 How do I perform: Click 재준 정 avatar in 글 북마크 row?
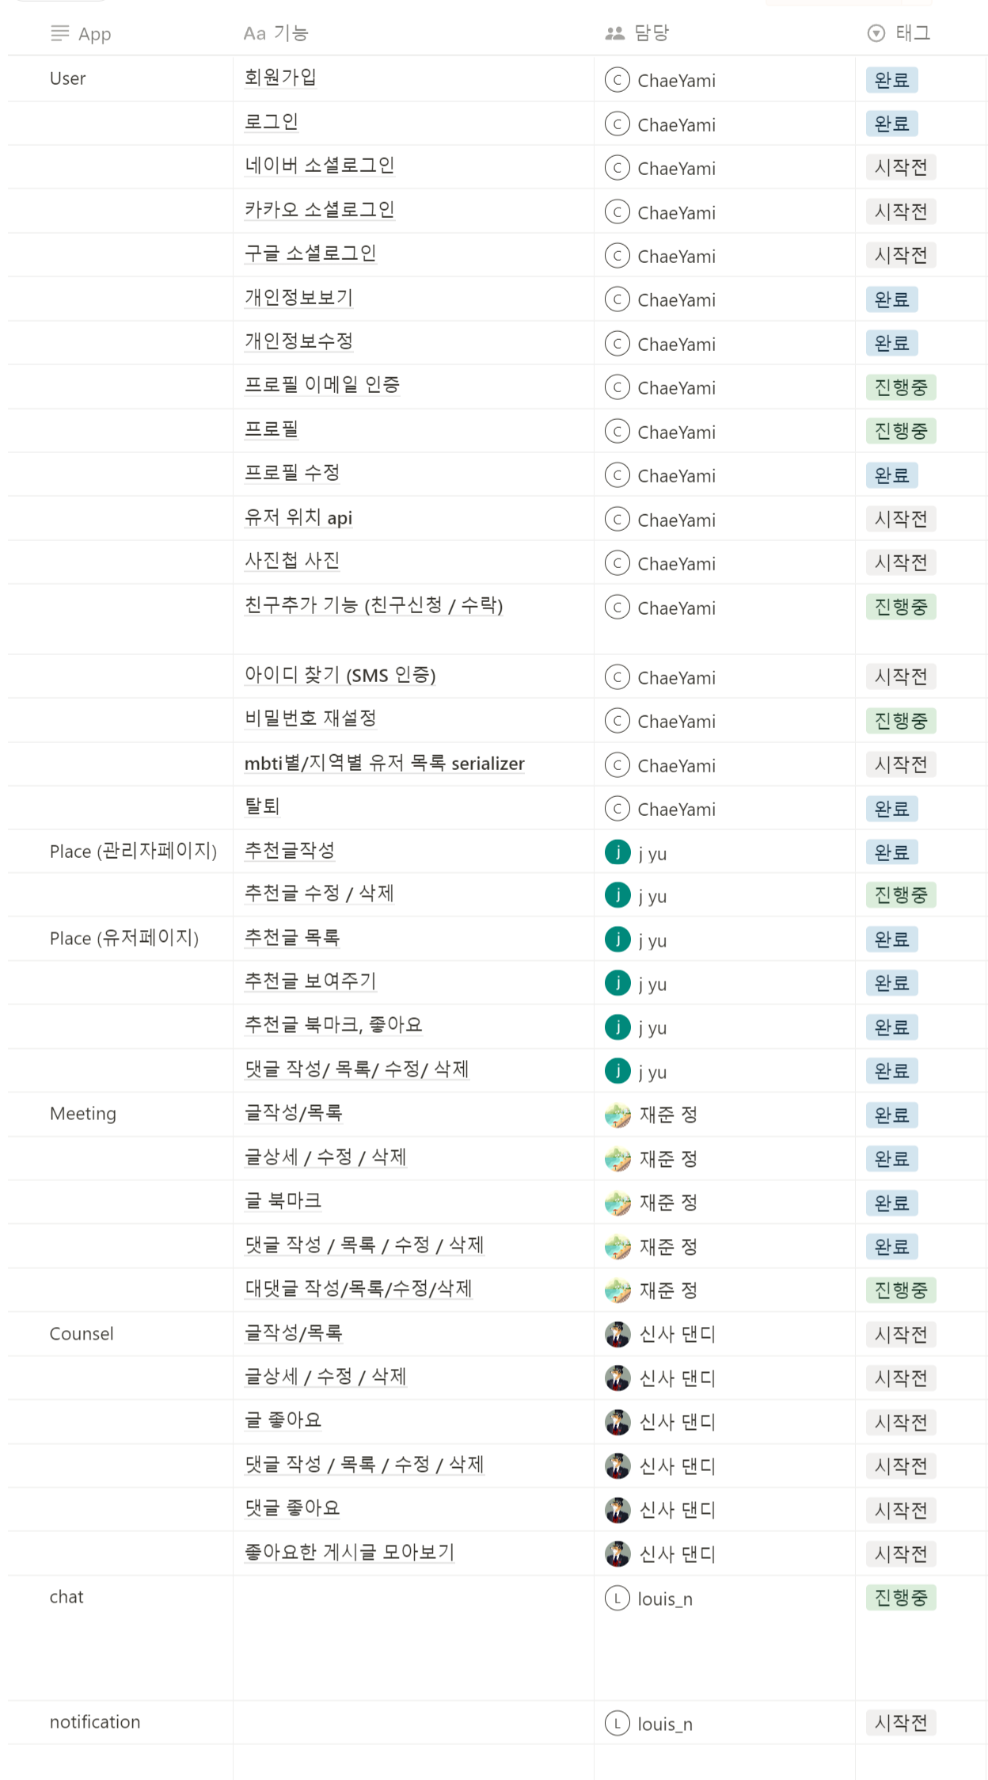[x=617, y=1203]
